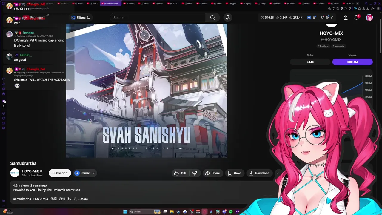Click the @HOYOMIX handle in the side panel
Viewport: 382px width, 215px height.
[x=331, y=39]
